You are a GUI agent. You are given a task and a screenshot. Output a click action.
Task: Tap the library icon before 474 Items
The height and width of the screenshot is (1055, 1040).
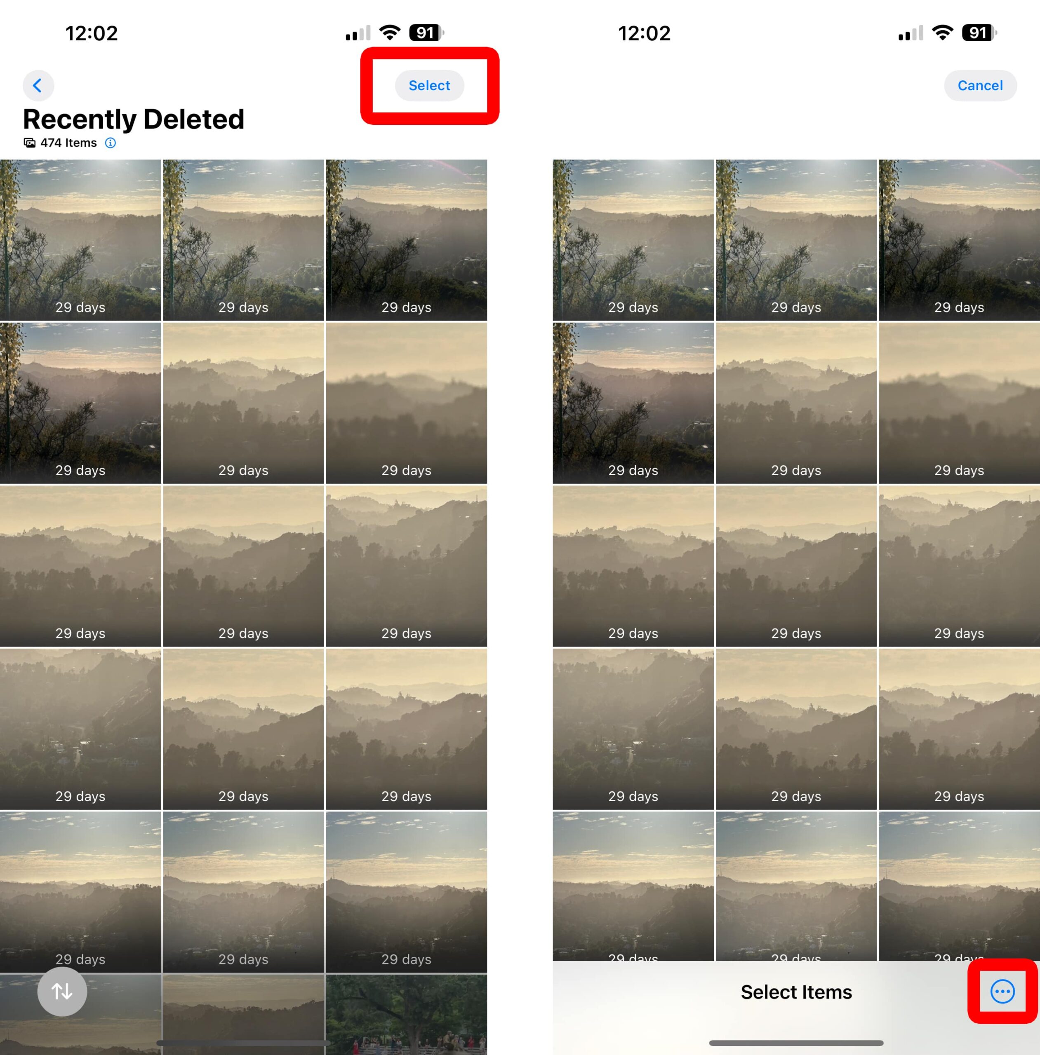coord(30,143)
